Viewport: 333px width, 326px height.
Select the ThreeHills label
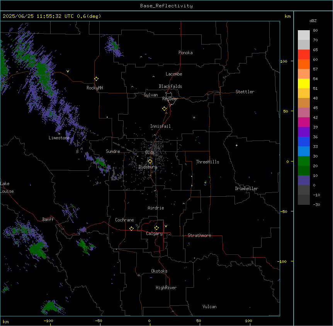(207, 162)
